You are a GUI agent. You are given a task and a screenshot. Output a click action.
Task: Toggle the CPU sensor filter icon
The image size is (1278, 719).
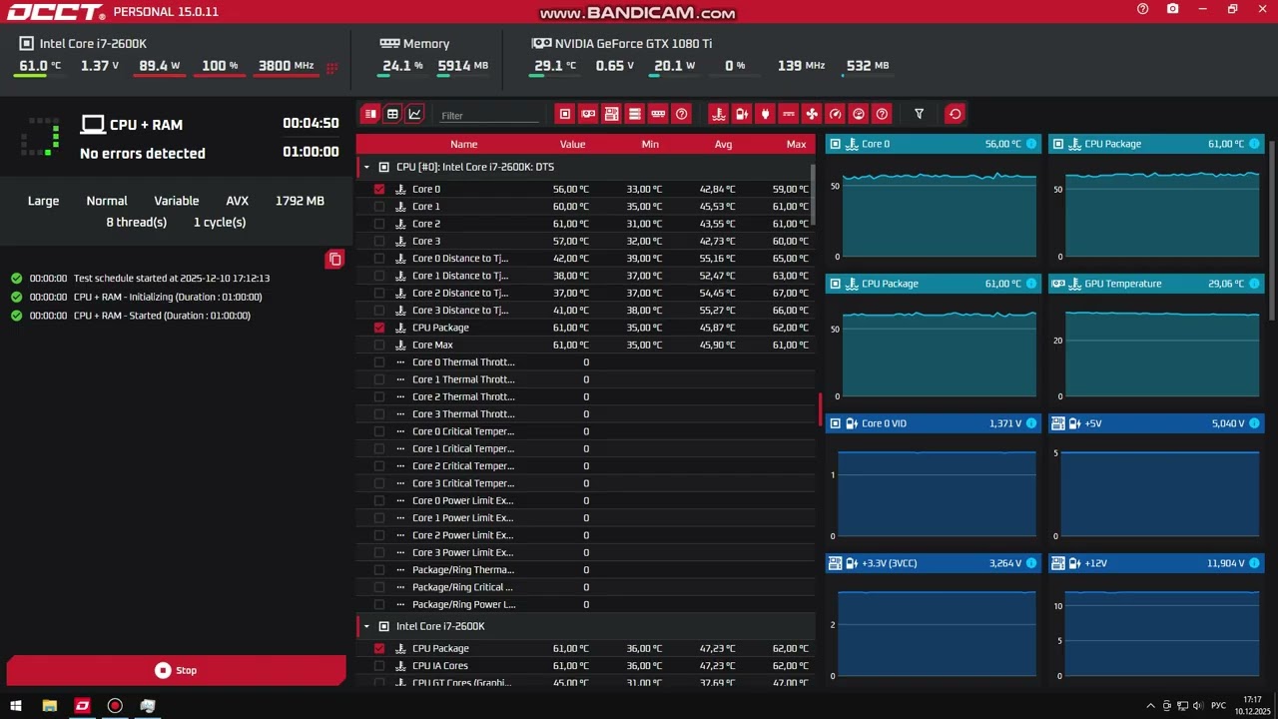pos(565,114)
